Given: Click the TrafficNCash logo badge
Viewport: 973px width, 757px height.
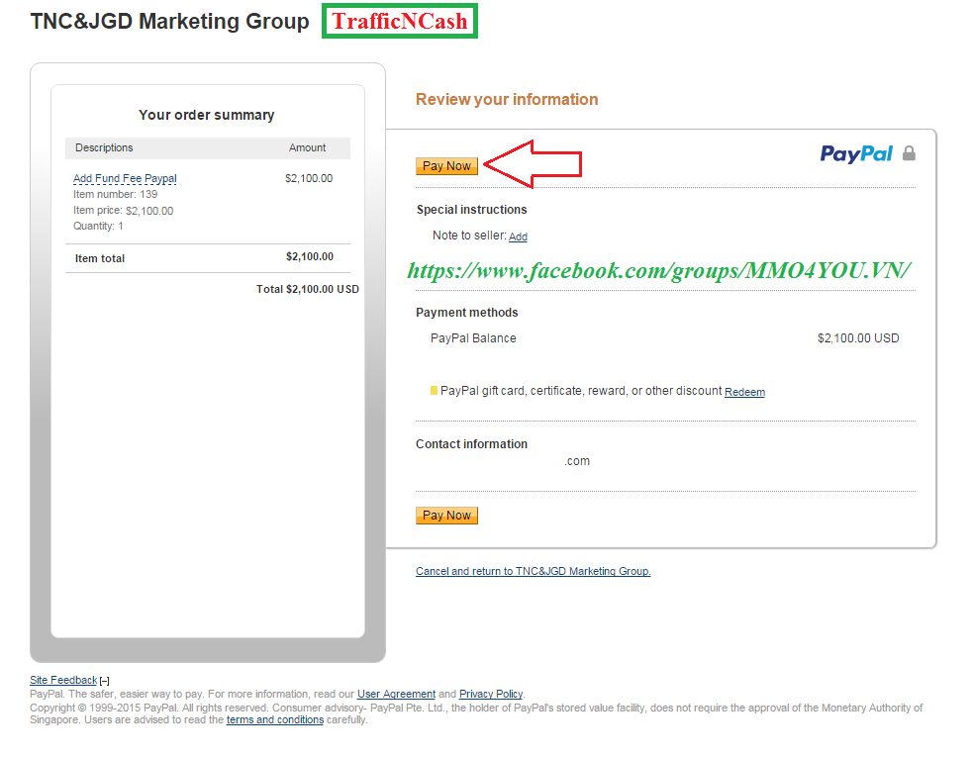Looking at the screenshot, I should click(x=400, y=22).
